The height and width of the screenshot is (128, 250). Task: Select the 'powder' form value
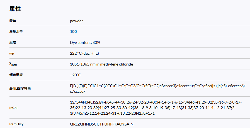76,21
